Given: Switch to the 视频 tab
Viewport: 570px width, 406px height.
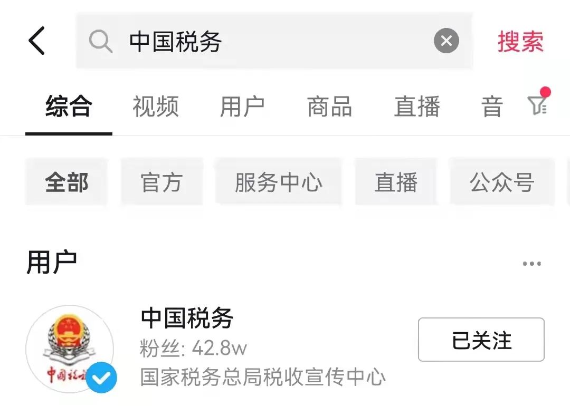Looking at the screenshot, I should 156,107.
